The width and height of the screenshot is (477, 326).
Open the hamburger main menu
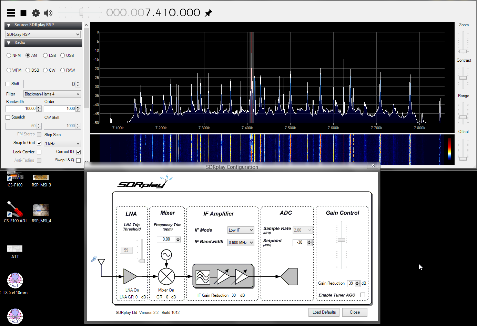pos(11,13)
